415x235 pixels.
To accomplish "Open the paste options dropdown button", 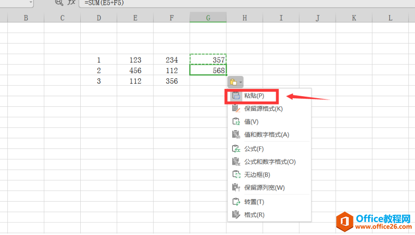I will 235,82.
